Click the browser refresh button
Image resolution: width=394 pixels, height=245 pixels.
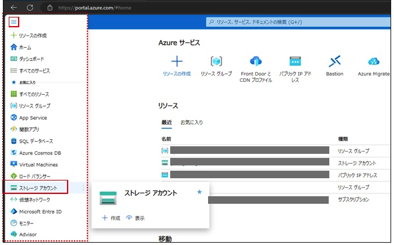(31, 7)
